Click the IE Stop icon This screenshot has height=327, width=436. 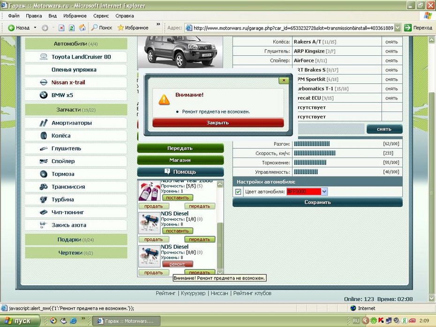[x=61, y=28]
